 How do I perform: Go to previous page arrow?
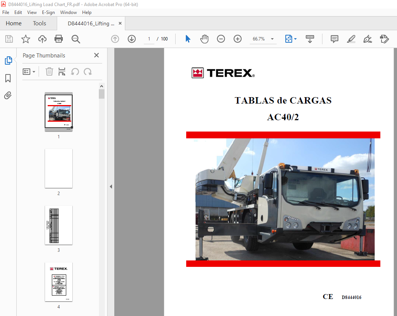pos(115,39)
